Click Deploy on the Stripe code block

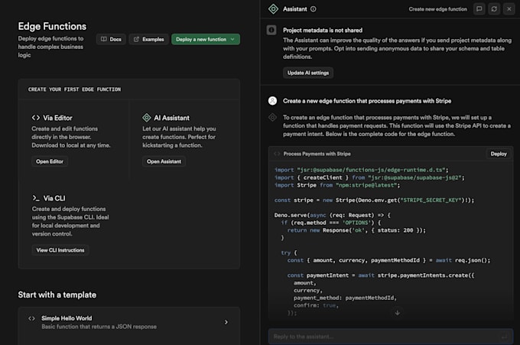[499, 154]
